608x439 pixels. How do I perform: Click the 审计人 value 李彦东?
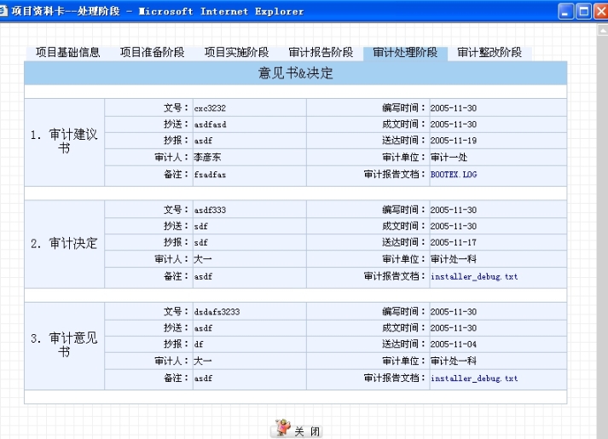tap(207, 158)
